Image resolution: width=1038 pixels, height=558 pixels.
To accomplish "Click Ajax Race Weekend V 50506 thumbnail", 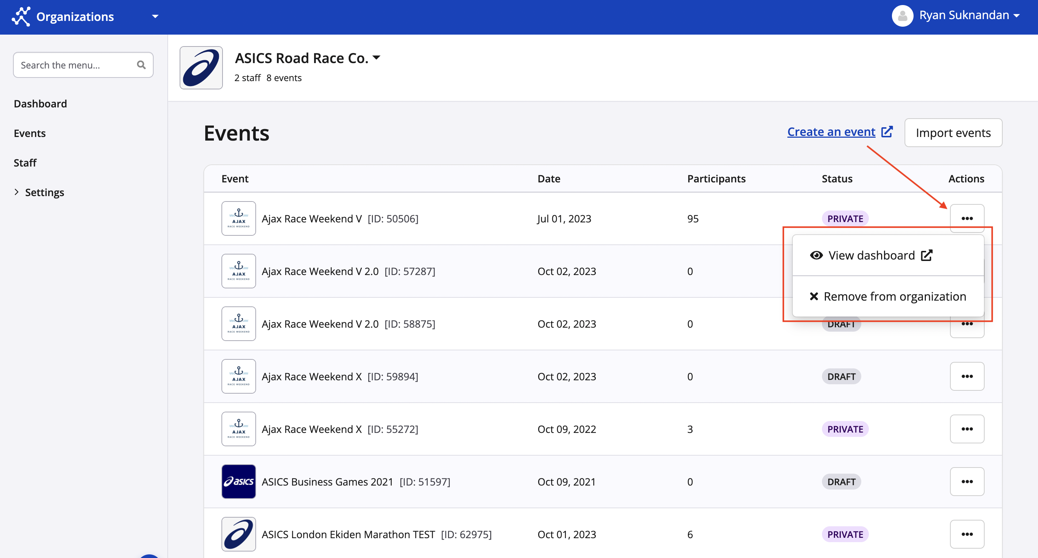I will coord(238,218).
